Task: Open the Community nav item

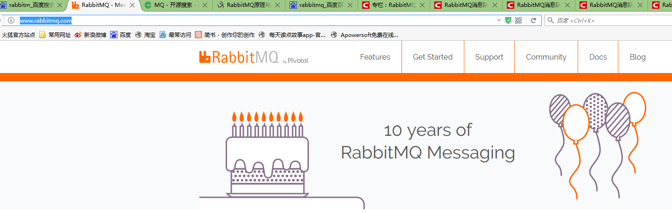Action: [546, 57]
